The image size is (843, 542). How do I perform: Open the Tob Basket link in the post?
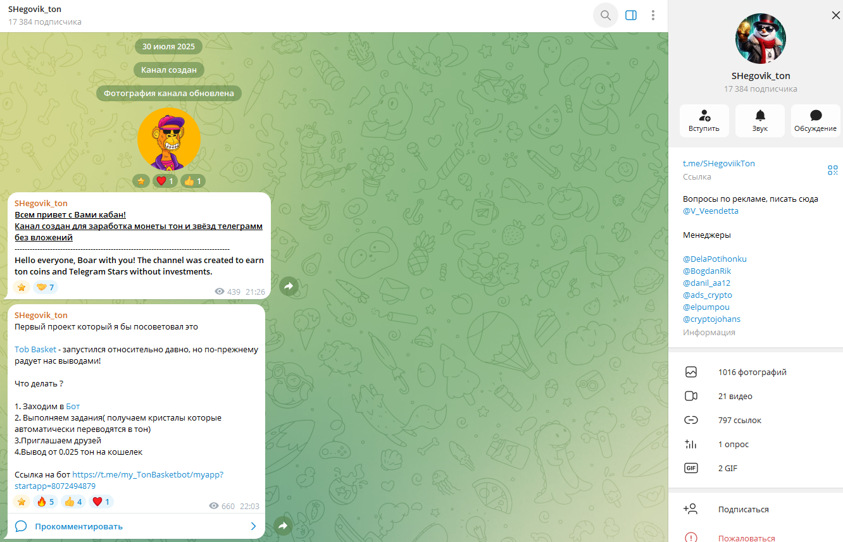point(35,349)
